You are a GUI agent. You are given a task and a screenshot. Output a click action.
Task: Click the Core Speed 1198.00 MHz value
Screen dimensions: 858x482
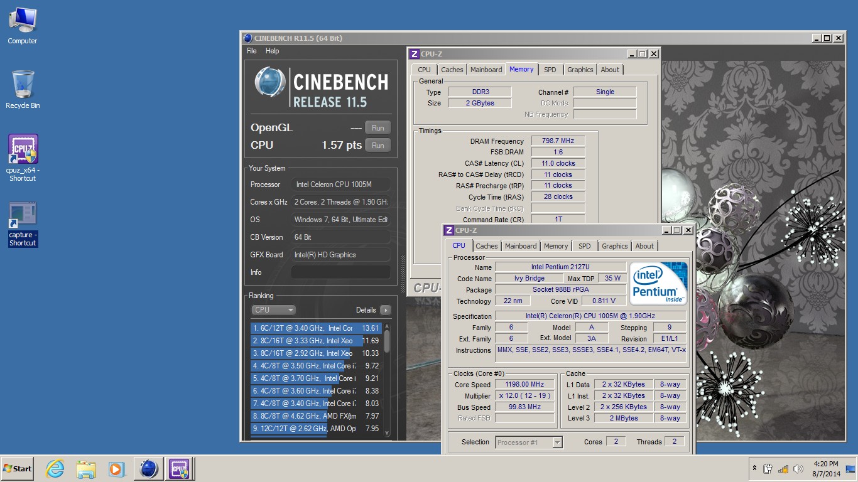524,385
